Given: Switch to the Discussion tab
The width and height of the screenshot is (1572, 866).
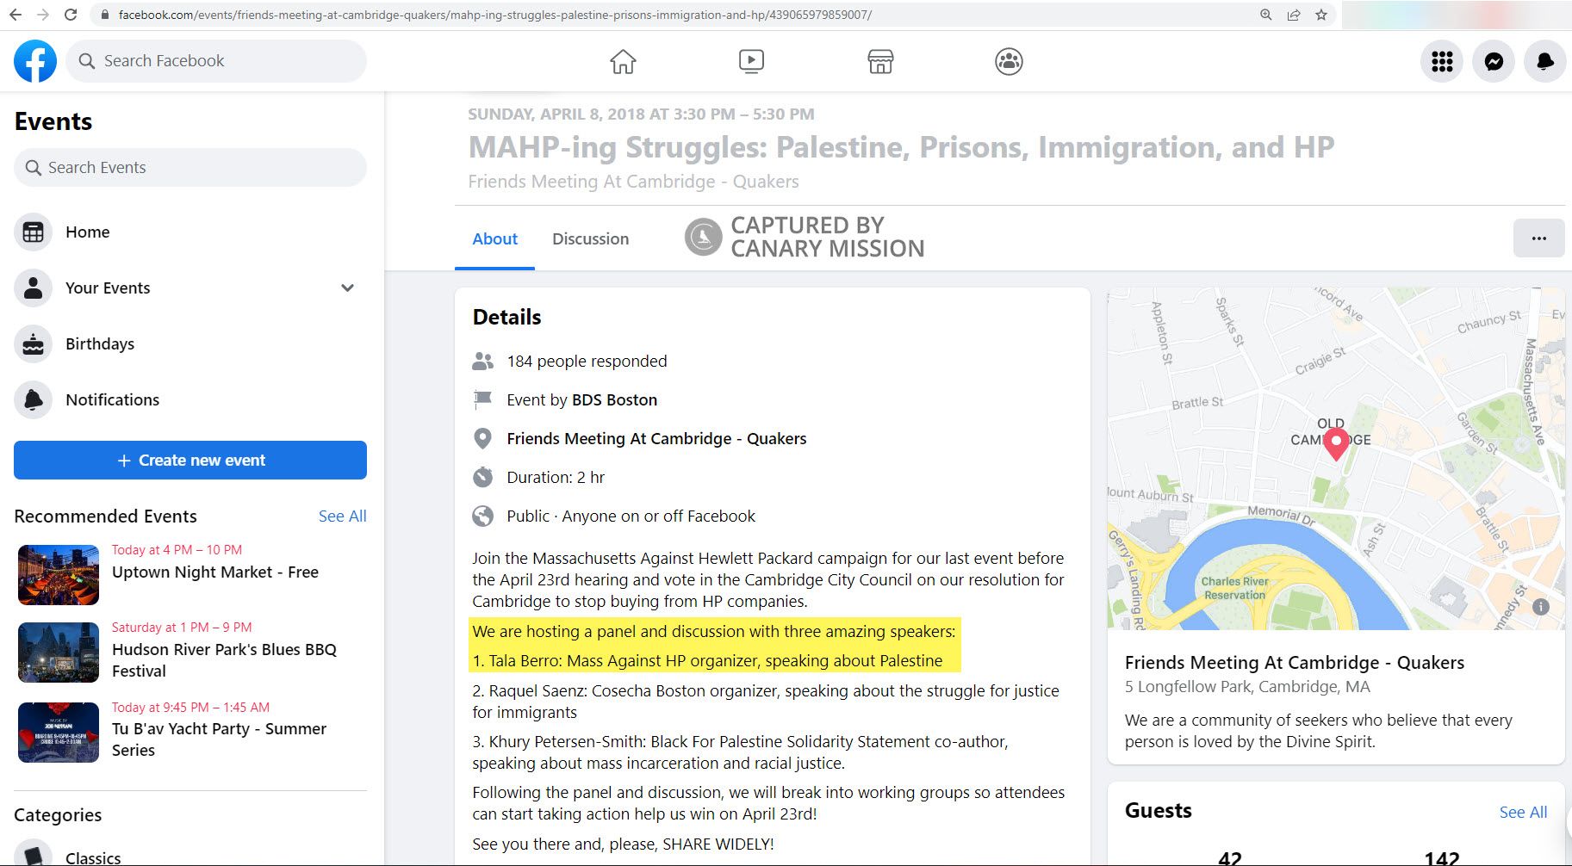Looking at the screenshot, I should [x=590, y=239].
